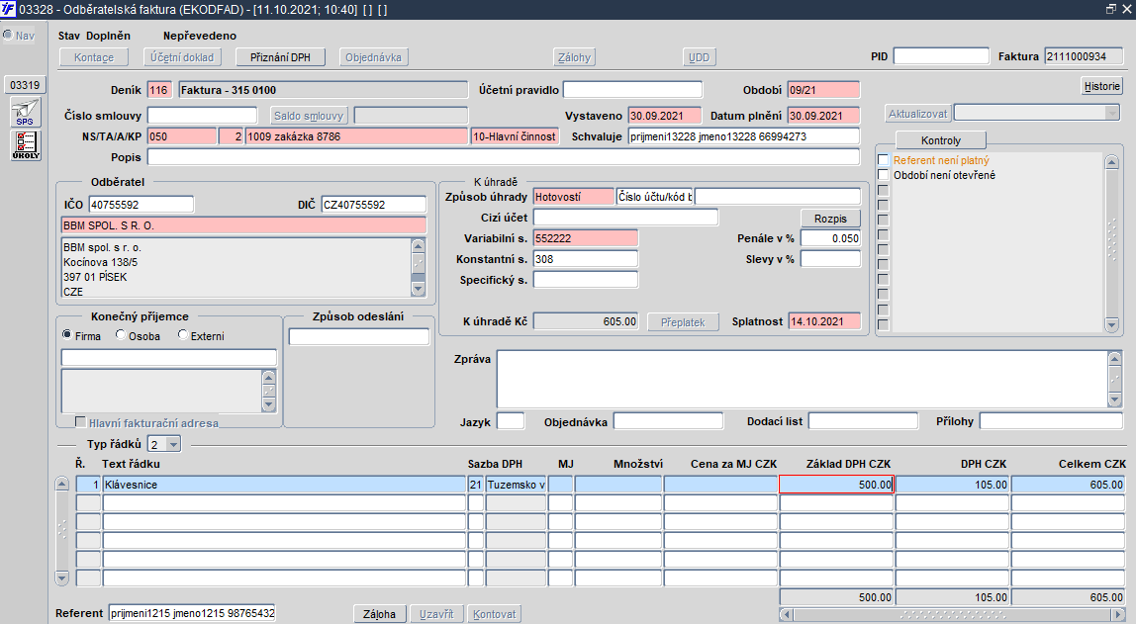Viewport: 1136px width, 624px height.
Task: Click the Období field 09/21
Action: [x=823, y=90]
